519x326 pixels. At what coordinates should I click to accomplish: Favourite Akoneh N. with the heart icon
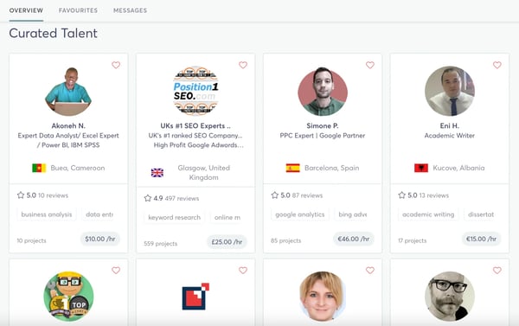(x=116, y=65)
